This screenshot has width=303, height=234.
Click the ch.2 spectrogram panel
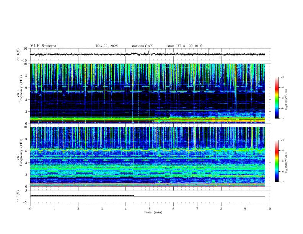click(148, 157)
